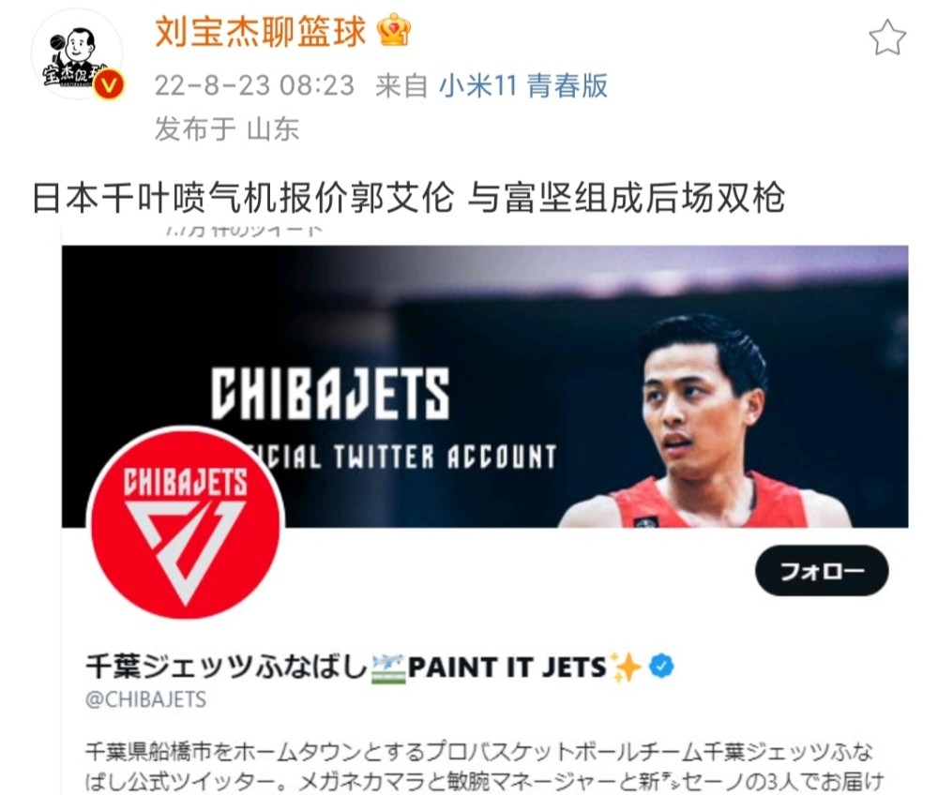Click the orange V verification badge
The width and height of the screenshot is (938, 795).
pyautogui.click(x=109, y=85)
